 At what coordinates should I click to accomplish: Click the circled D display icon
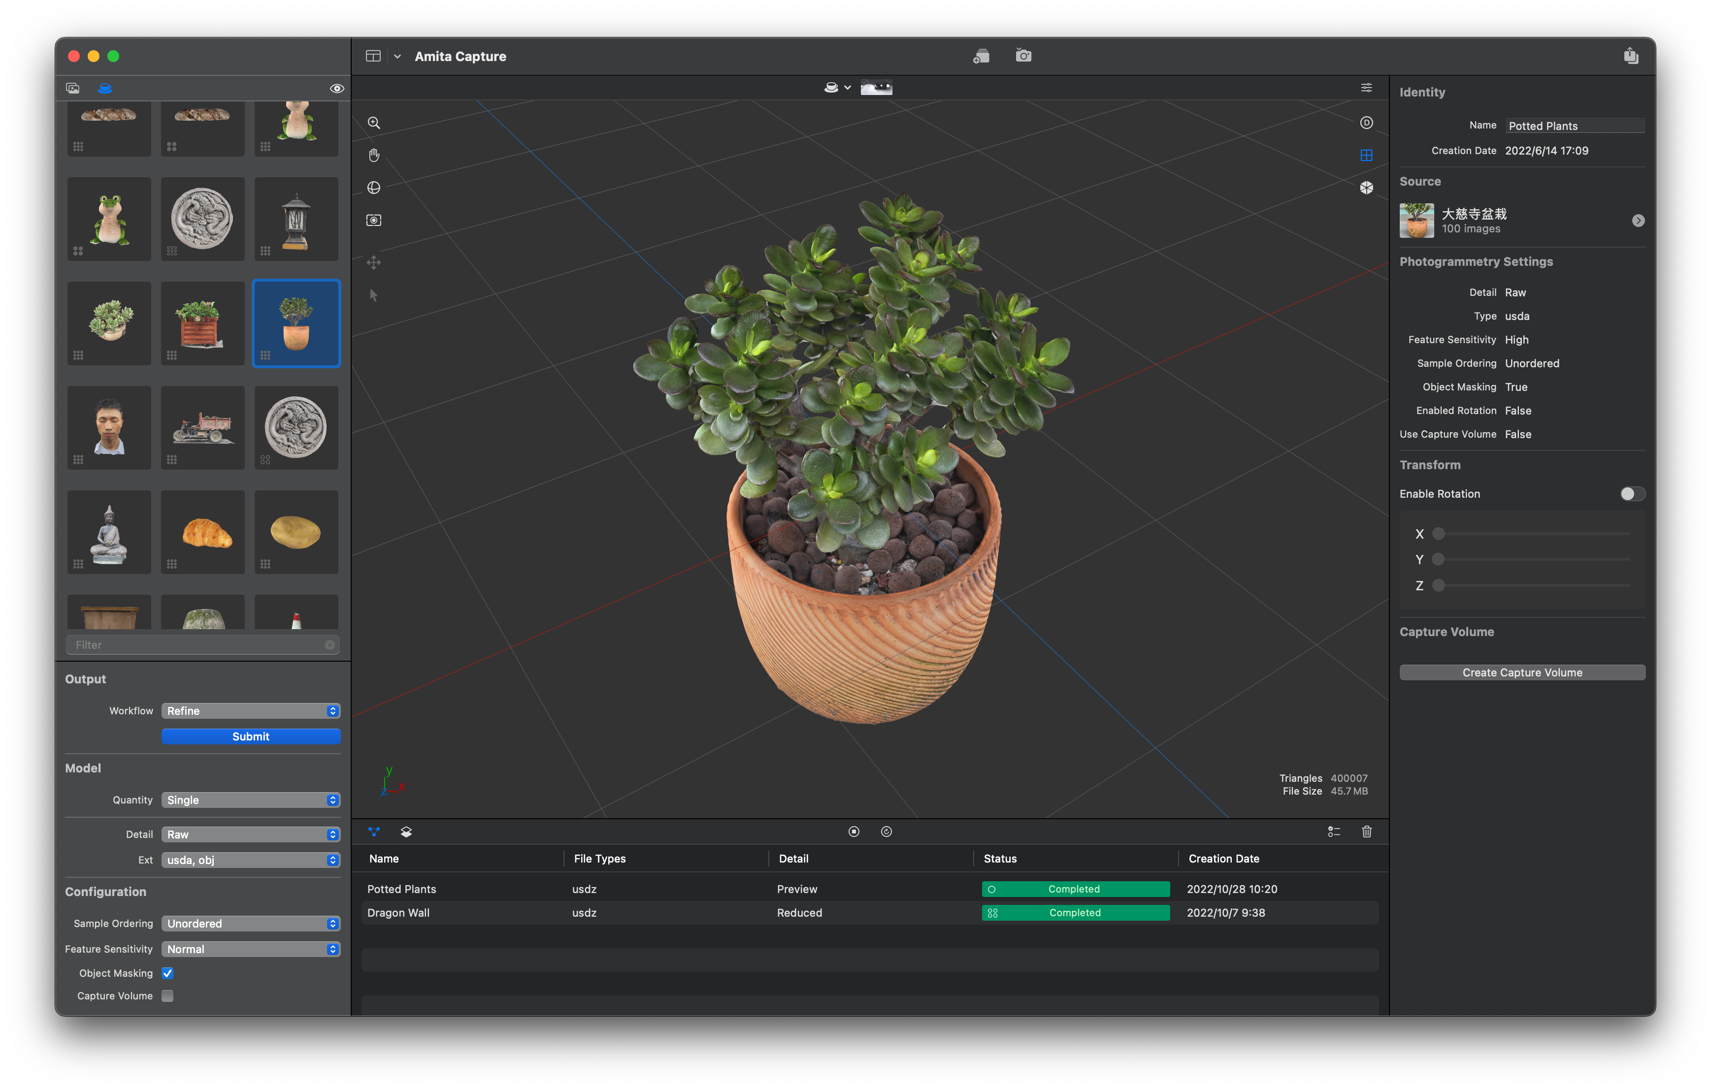pos(1366,123)
